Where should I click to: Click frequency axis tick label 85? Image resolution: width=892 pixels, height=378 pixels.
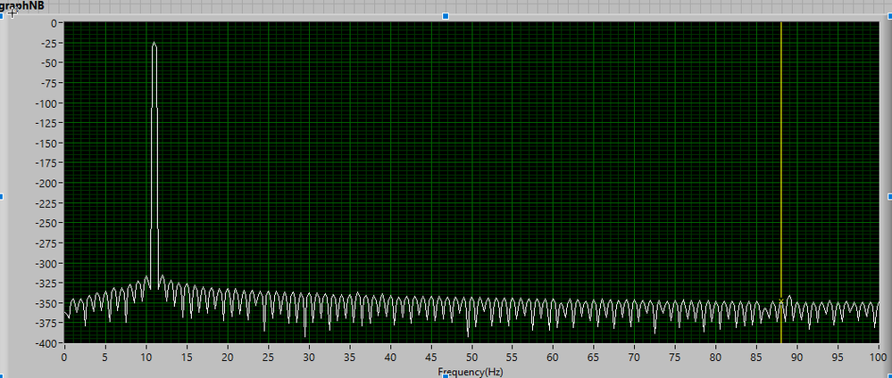756,357
